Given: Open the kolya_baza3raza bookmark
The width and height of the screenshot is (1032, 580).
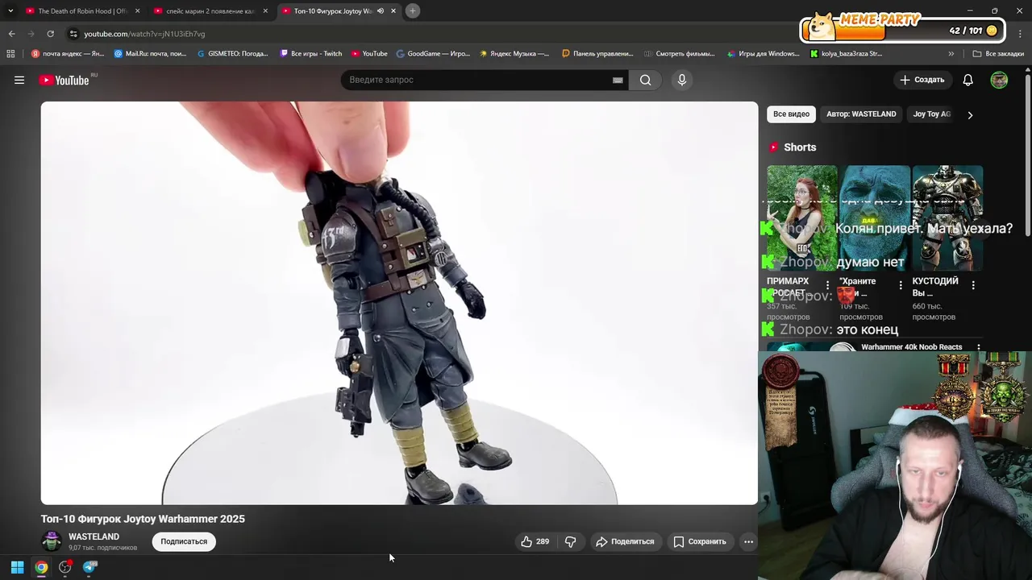Looking at the screenshot, I should (x=846, y=54).
